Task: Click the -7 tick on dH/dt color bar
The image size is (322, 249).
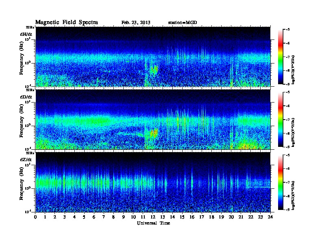Action: pos(288,57)
